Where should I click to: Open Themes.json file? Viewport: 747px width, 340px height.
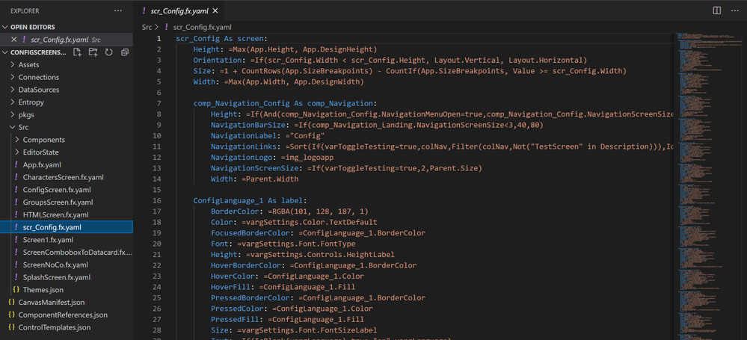43,289
